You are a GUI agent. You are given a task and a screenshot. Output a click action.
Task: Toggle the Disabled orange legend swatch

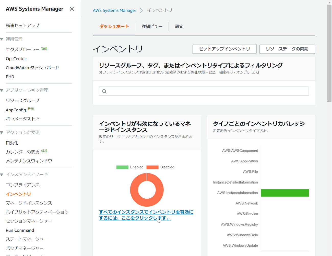[x=152, y=167]
